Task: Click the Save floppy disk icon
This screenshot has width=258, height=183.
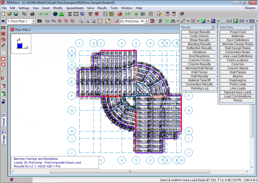Action: [16, 14]
